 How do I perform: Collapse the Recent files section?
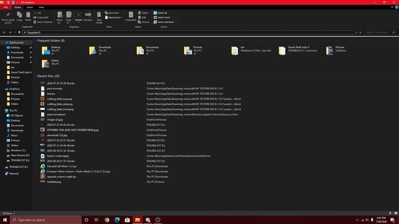point(36,76)
